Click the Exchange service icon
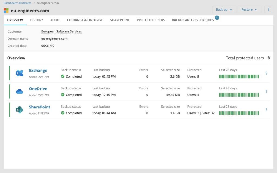 (x=19, y=73)
